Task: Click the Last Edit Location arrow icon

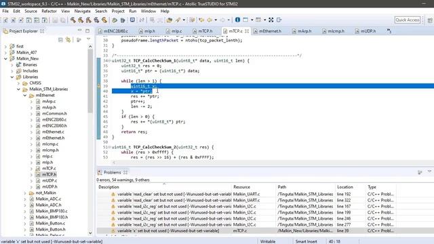Action: point(201,20)
